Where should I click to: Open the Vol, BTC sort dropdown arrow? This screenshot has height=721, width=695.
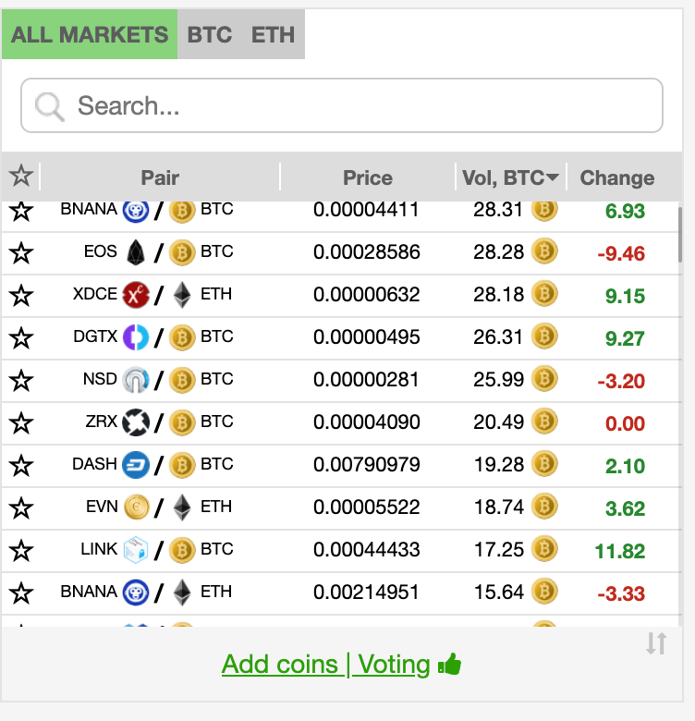(552, 177)
